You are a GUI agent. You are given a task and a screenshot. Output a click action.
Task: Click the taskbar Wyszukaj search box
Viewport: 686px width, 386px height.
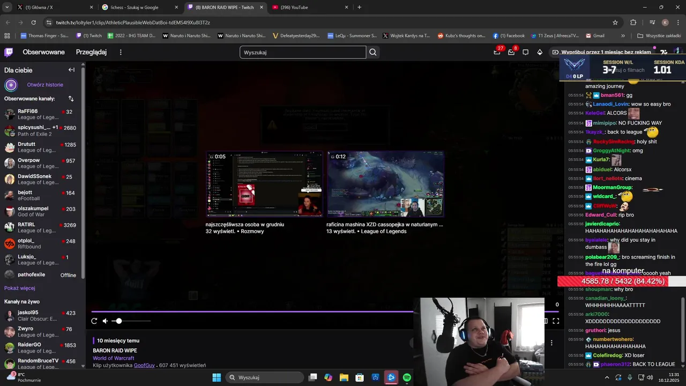265,377
